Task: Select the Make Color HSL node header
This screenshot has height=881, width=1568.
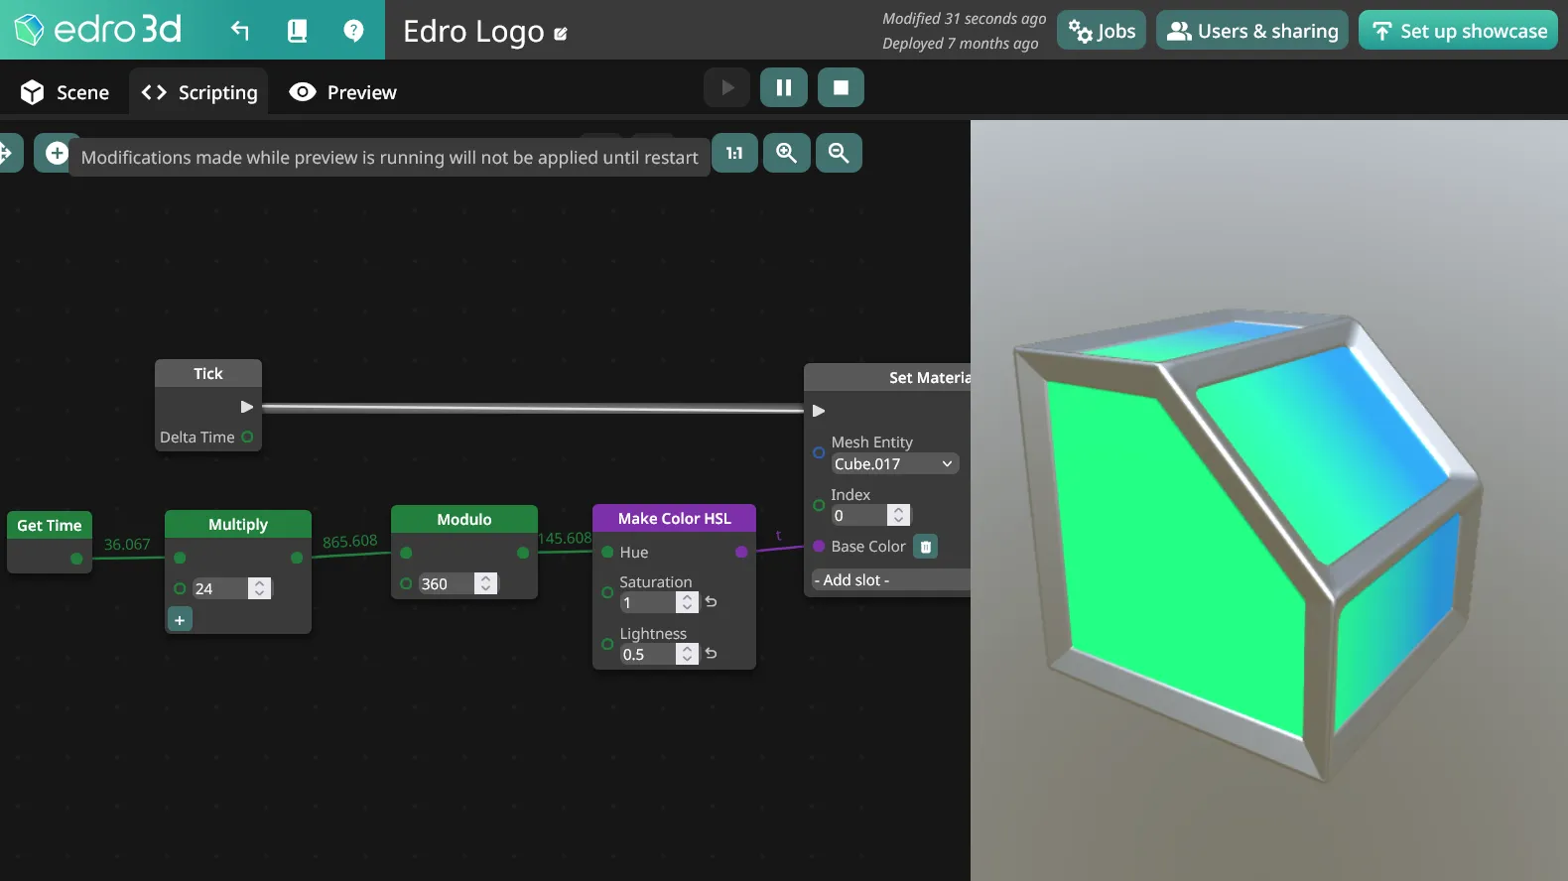Action: [x=674, y=518]
